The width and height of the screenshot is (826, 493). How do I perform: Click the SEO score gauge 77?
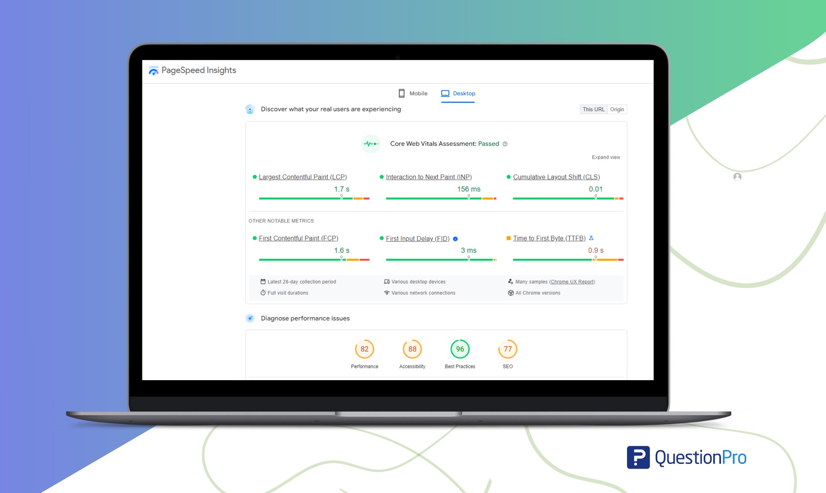tap(507, 349)
